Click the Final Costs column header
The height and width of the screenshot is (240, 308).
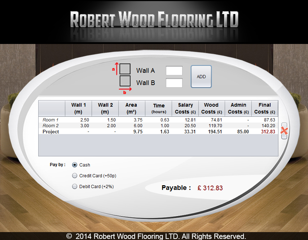click(264, 108)
